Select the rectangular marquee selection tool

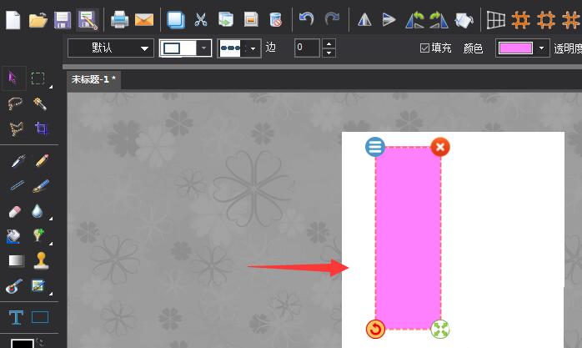tap(38, 78)
